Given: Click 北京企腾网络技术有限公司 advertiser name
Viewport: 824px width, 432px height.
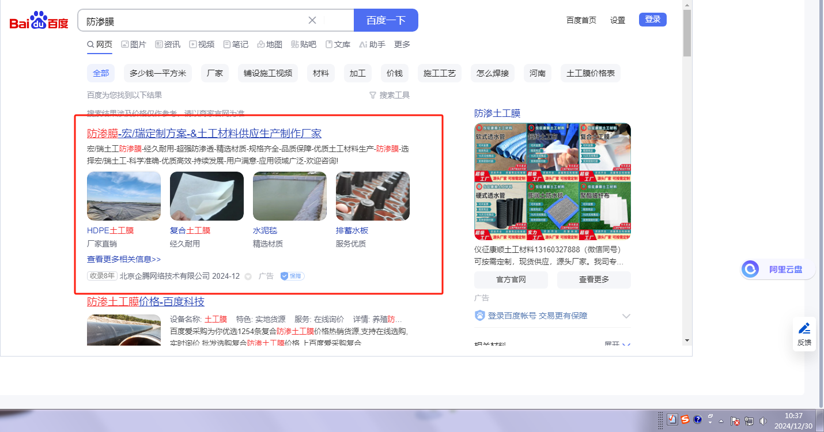Looking at the screenshot, I should pos(164,276).
